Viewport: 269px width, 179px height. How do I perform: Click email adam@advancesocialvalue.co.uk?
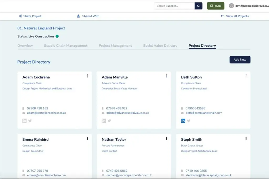128,113
